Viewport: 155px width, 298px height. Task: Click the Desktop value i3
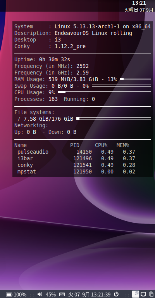point(58,40)
